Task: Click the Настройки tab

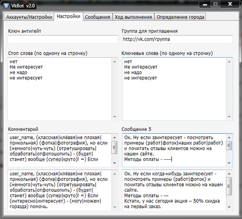Action: (68, 16)
